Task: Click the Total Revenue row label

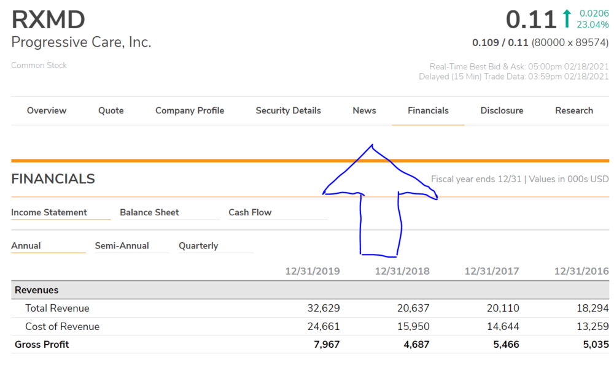Action: 57,309
